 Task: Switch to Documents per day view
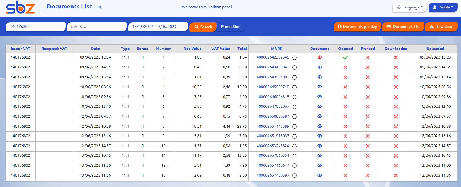pos(357,27)
